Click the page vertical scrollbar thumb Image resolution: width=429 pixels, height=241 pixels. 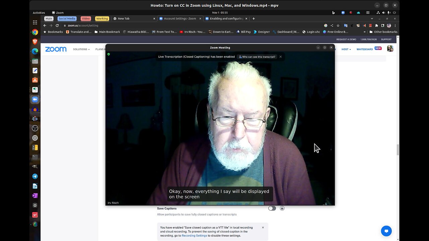(398, 150)
